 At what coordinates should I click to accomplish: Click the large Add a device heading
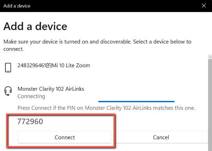point(35,26)
